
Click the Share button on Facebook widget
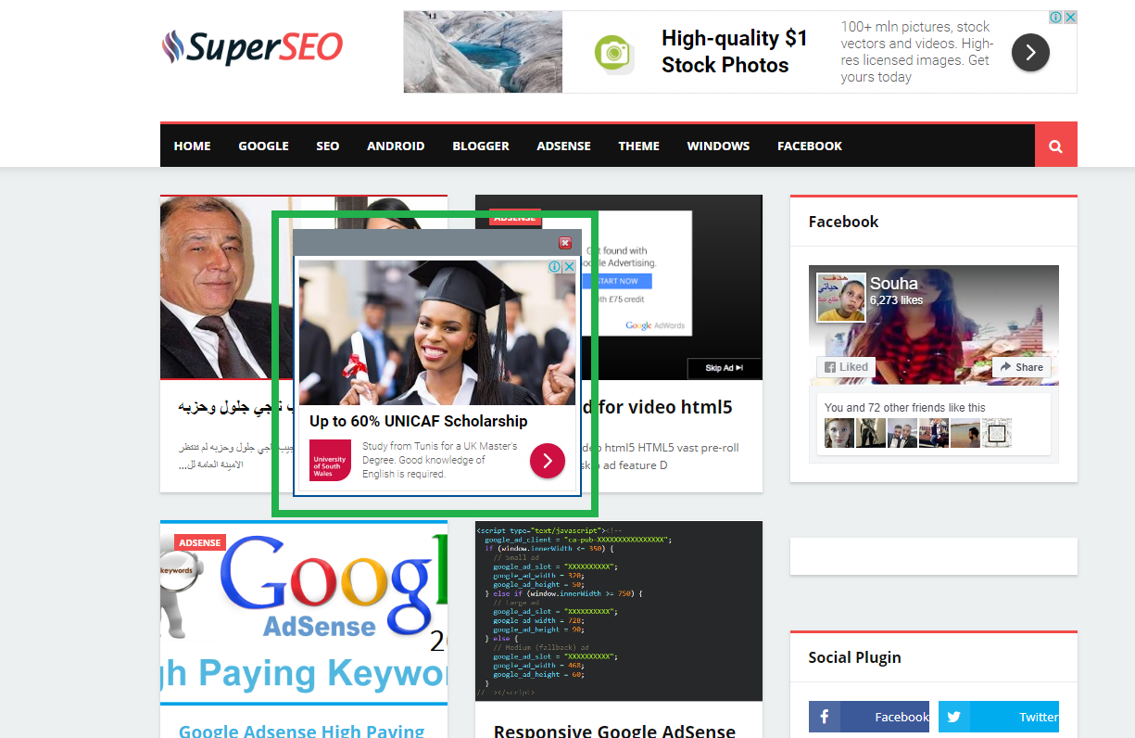(x=1021, y=367)
